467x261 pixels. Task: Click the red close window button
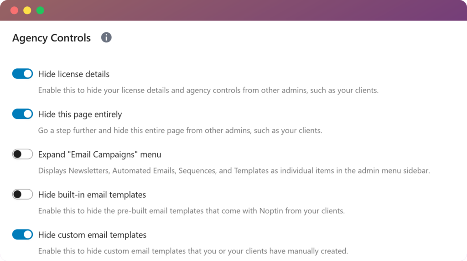[14, 10]
